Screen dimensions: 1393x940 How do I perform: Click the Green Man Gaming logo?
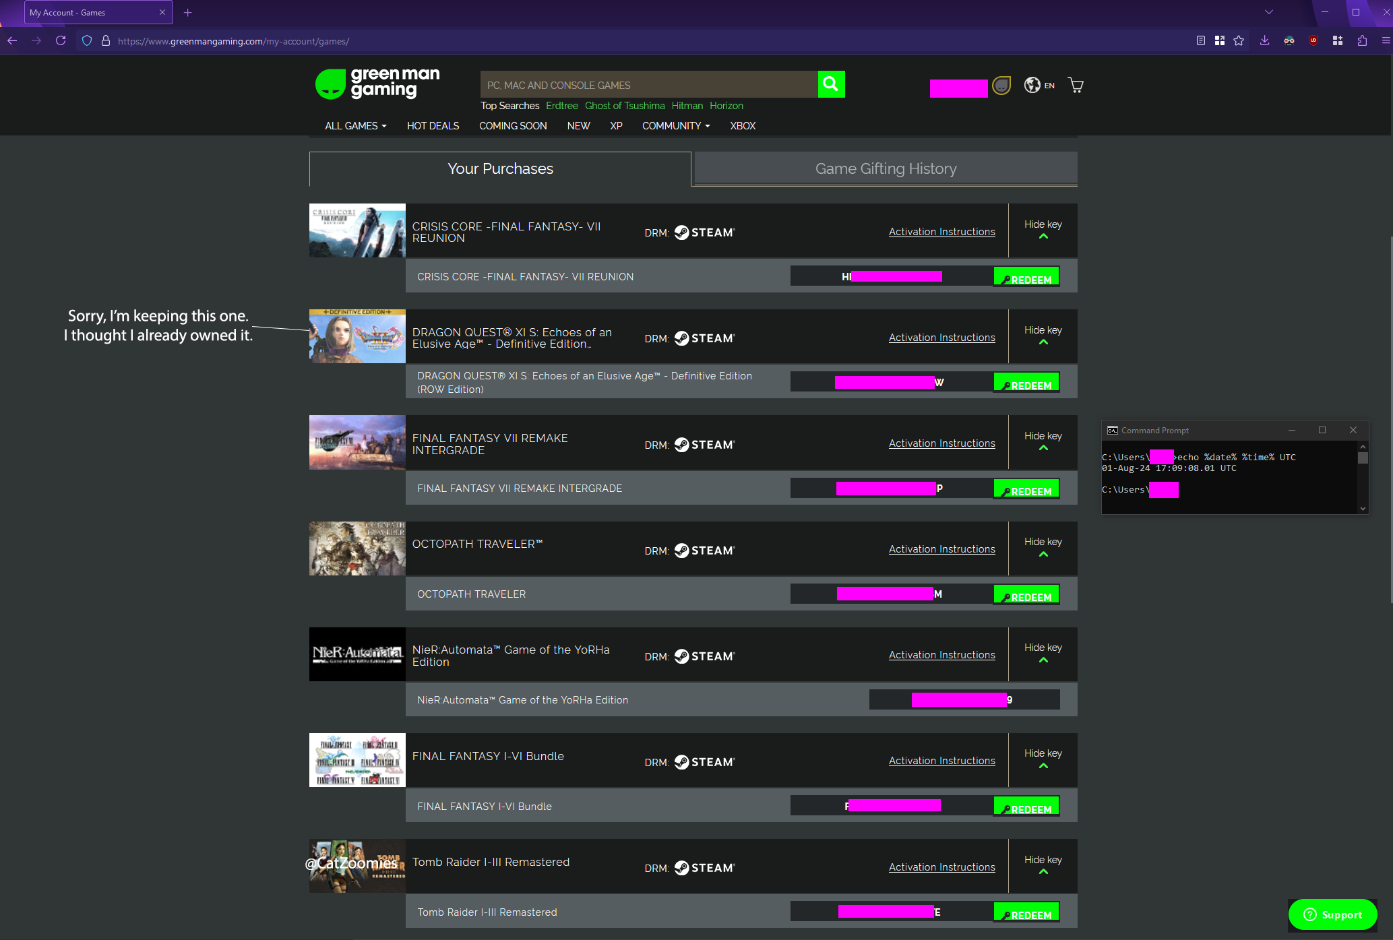(377, 84)
